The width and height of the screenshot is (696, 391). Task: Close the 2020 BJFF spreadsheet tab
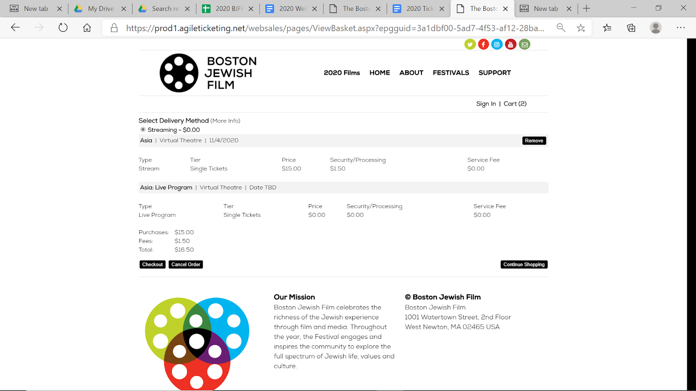[x=251, y=9]
